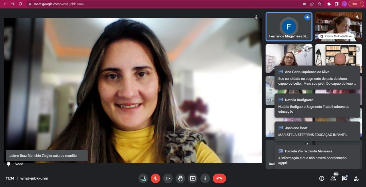Show meeting details info icon
This screenshot has width=366, height=187.
coord(322,178)
